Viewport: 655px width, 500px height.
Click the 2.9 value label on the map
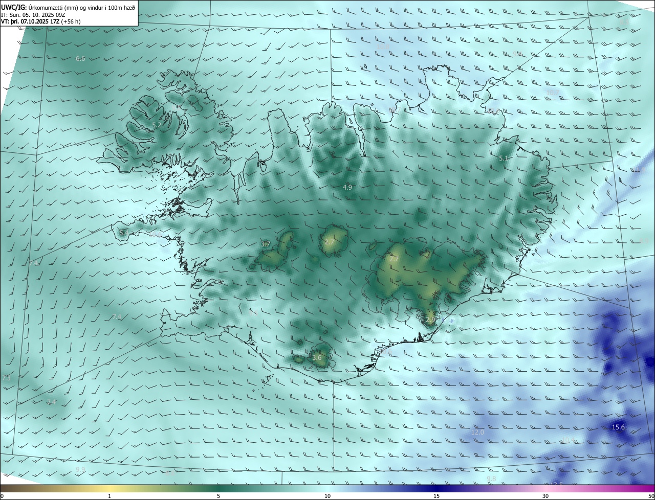click(x=430, y=320)
